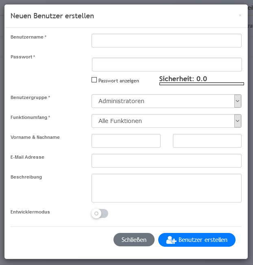The width and height of the screenshot is (253, 265).
Task: Open the Benutzergruppe dropdown arrow
Action: 238,101
